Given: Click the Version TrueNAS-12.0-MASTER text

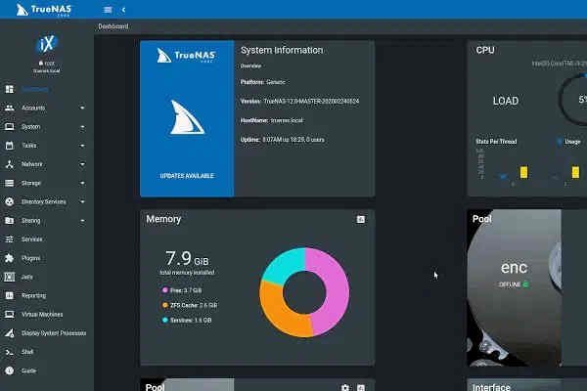Looking at the screenshot, I should coord(299,101).
